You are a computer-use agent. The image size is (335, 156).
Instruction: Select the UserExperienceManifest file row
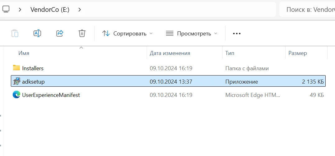[x=168, y=95]
